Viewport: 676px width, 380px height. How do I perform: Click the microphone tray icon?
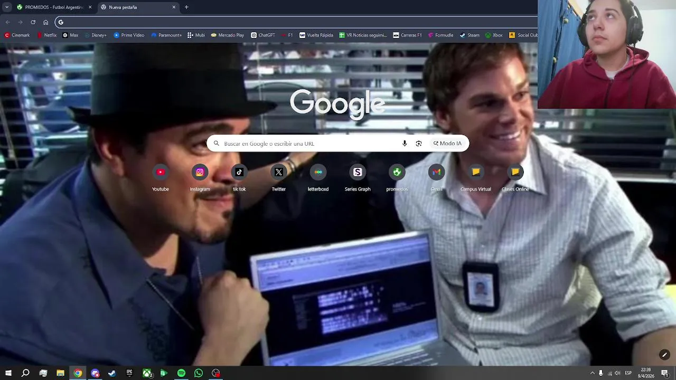point(600,373)
